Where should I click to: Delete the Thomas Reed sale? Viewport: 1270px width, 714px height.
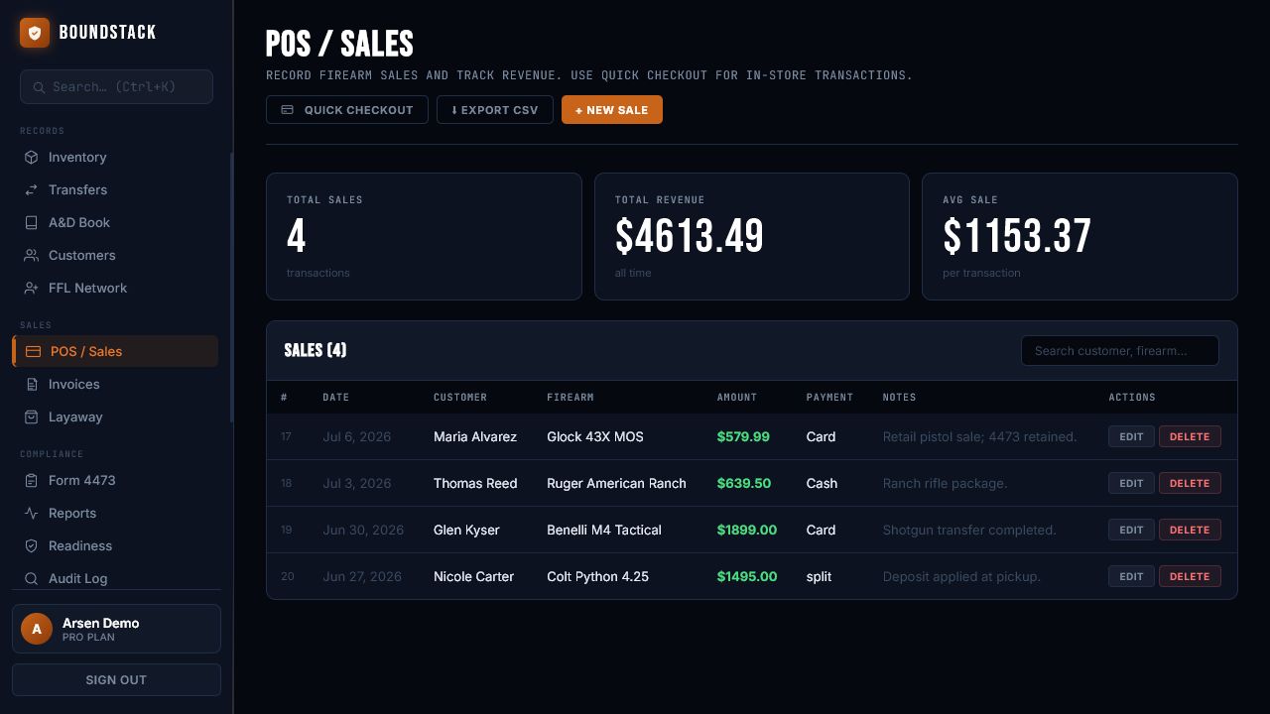tap(1190, 483)
